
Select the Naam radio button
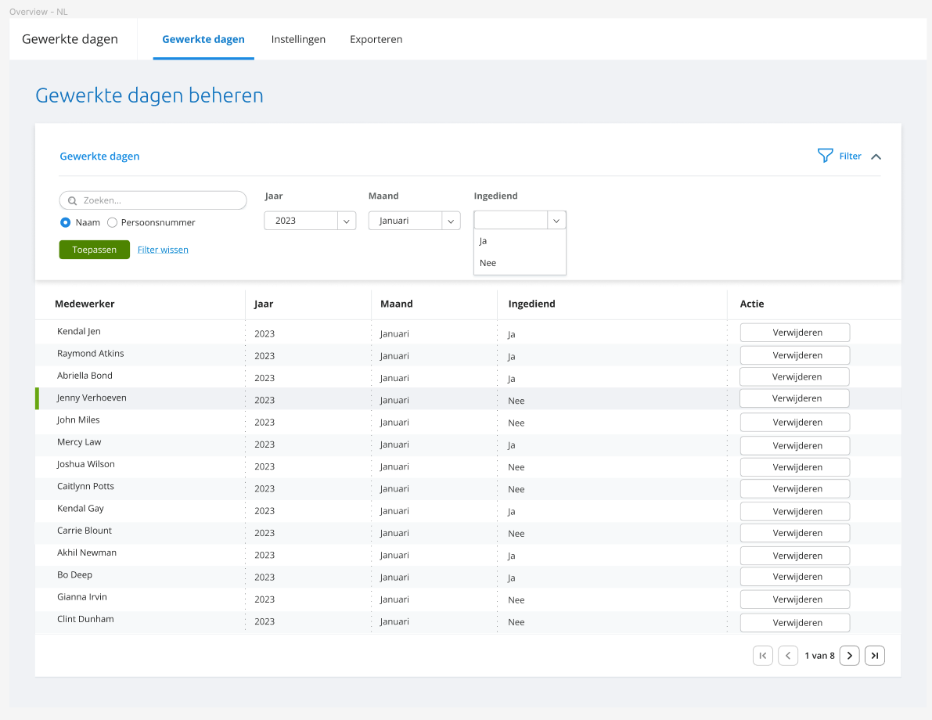[66, 222]
